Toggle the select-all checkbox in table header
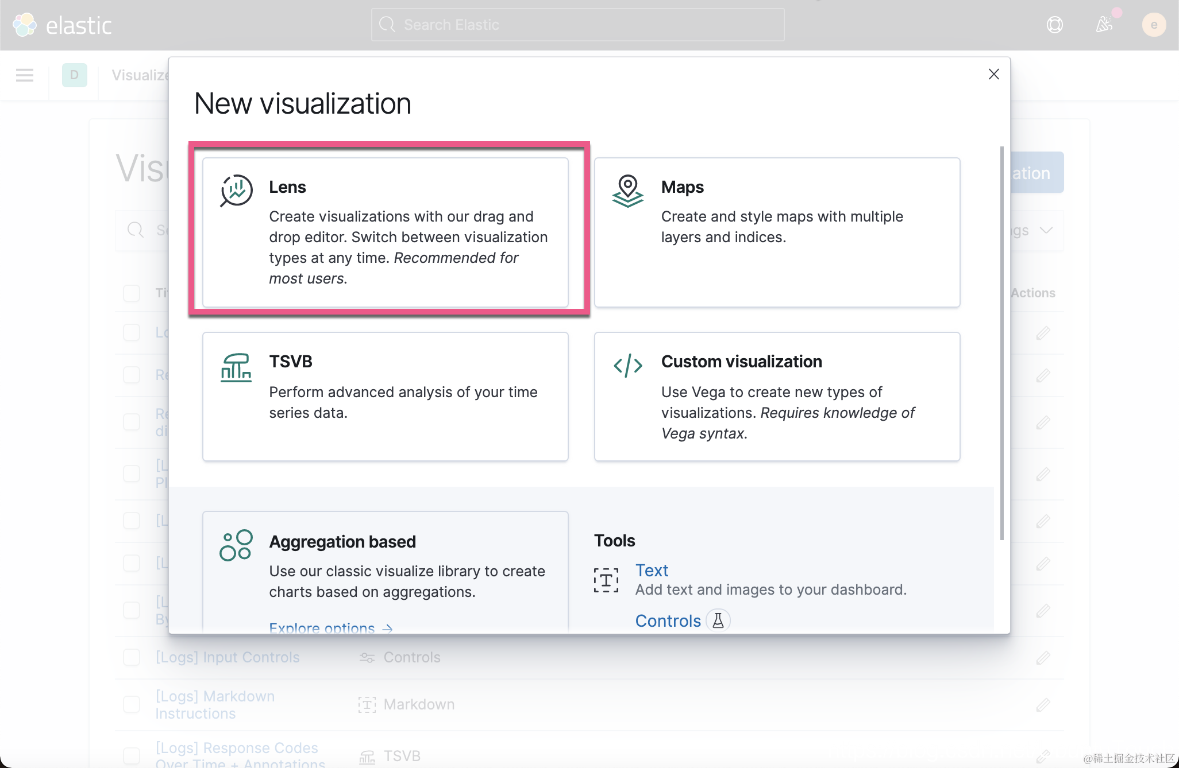 [x=132, y=293]
